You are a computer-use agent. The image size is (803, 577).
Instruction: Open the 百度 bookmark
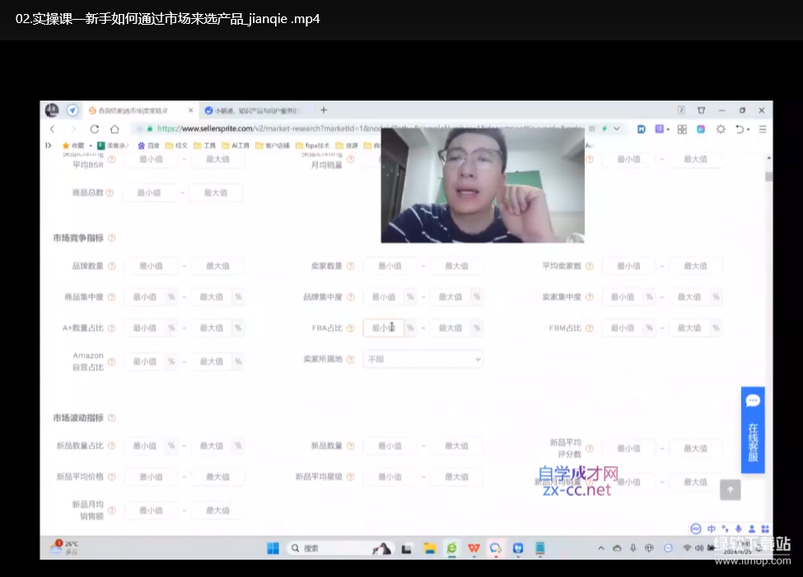[148, 146]
